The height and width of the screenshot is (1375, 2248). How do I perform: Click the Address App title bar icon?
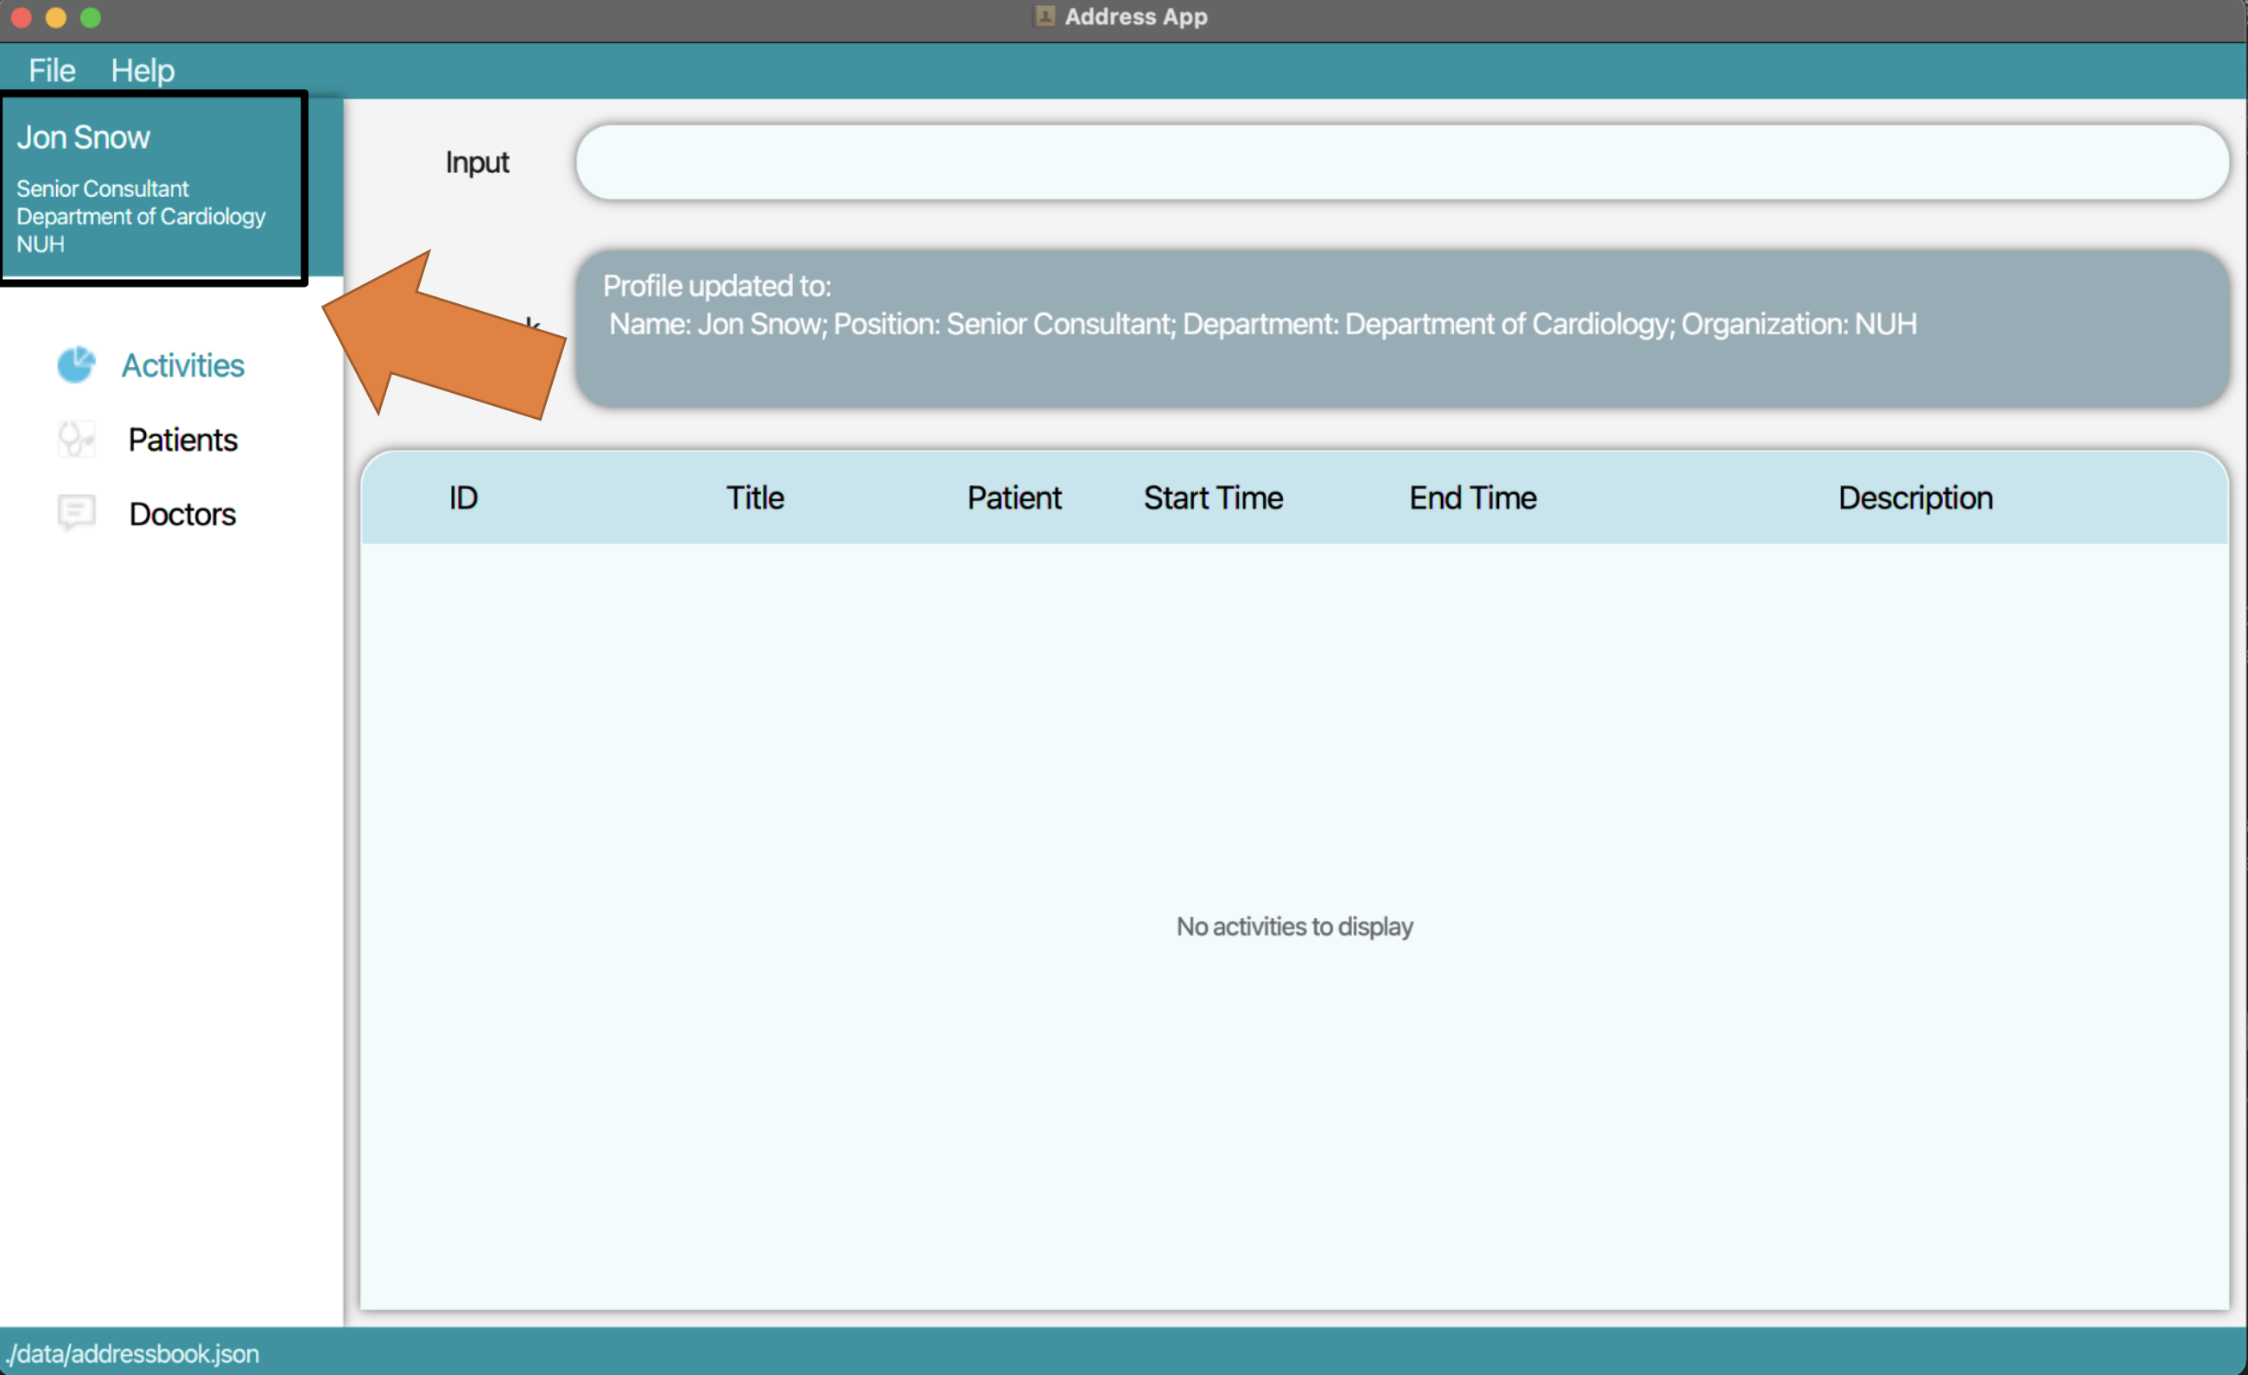click(x=1043, y=16)
